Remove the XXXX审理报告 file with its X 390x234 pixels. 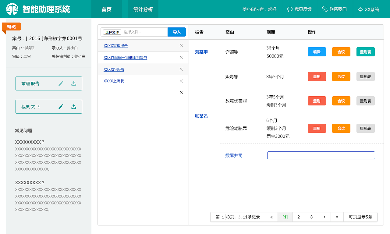(181, 45)
